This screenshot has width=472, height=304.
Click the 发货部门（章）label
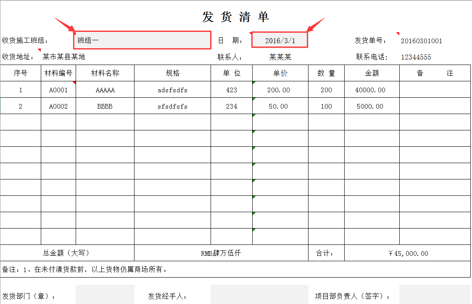click(x=29, y=296)
